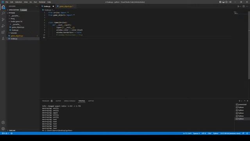Screen dimensions: 250x141
Task: Toggle primary side bar visibility
Action: 220,2
